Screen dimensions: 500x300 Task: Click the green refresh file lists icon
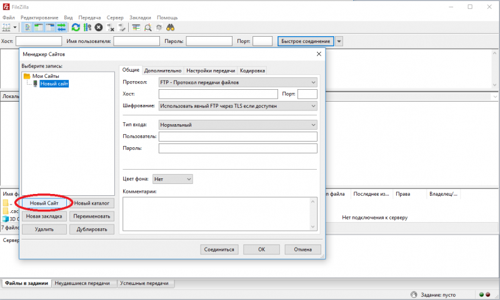point(76,27)
